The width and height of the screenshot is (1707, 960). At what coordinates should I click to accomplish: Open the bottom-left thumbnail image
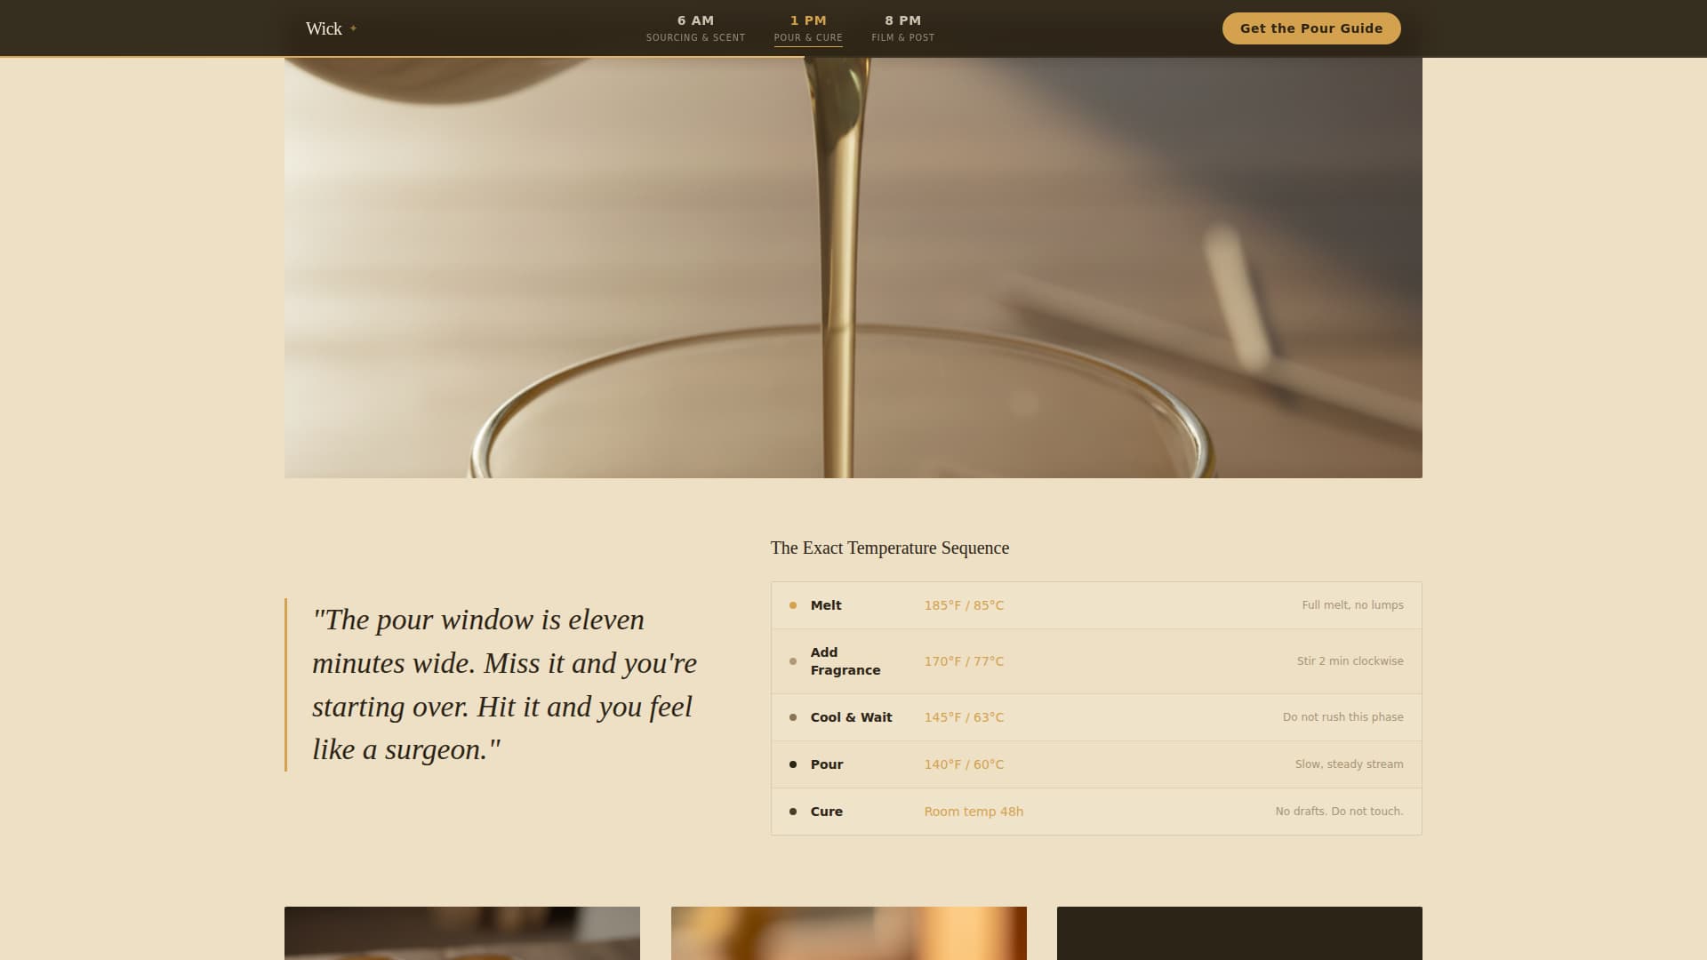461,933
